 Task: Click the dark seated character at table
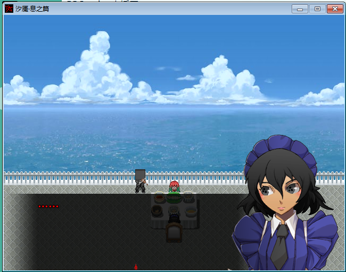pos(174,218)
